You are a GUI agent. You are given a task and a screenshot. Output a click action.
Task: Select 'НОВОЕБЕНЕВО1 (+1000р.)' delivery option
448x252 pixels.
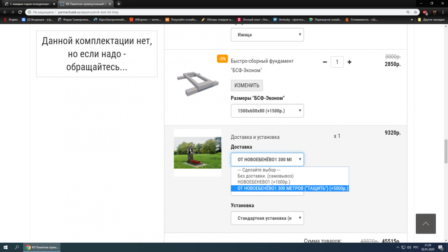(x=264, y=182)
